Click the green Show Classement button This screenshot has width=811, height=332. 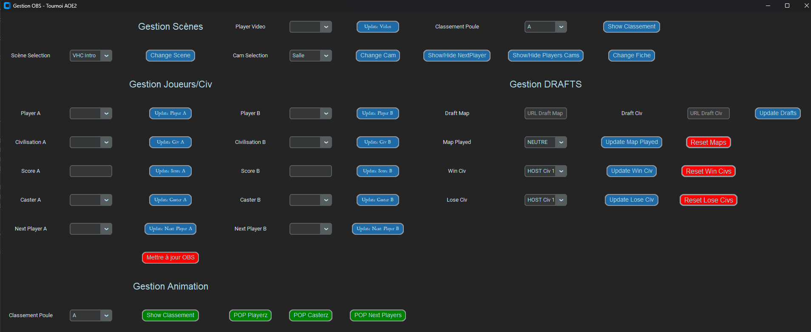(170, 315)
